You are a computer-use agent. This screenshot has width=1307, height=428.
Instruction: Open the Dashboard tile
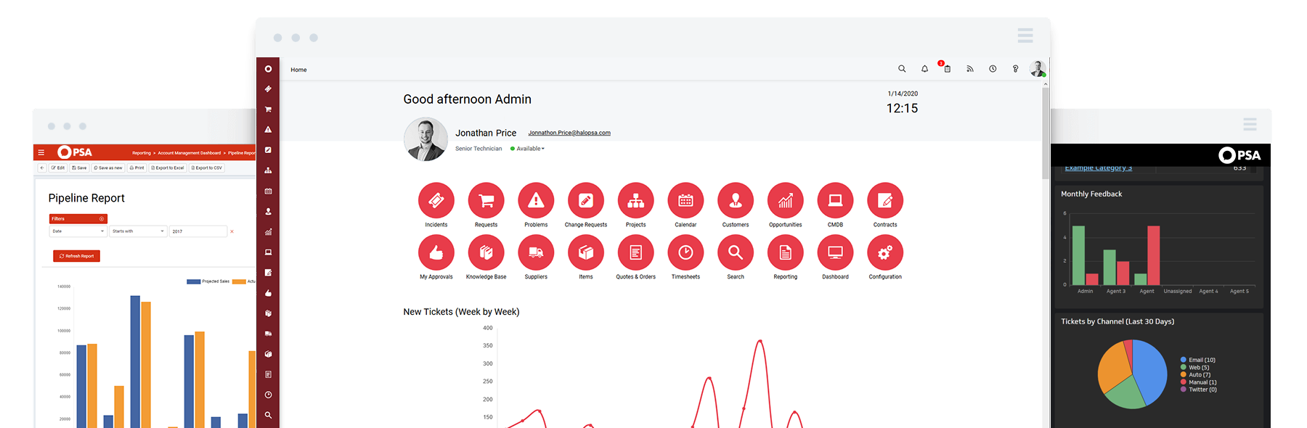pyautogui.click(x=835, y=252)
